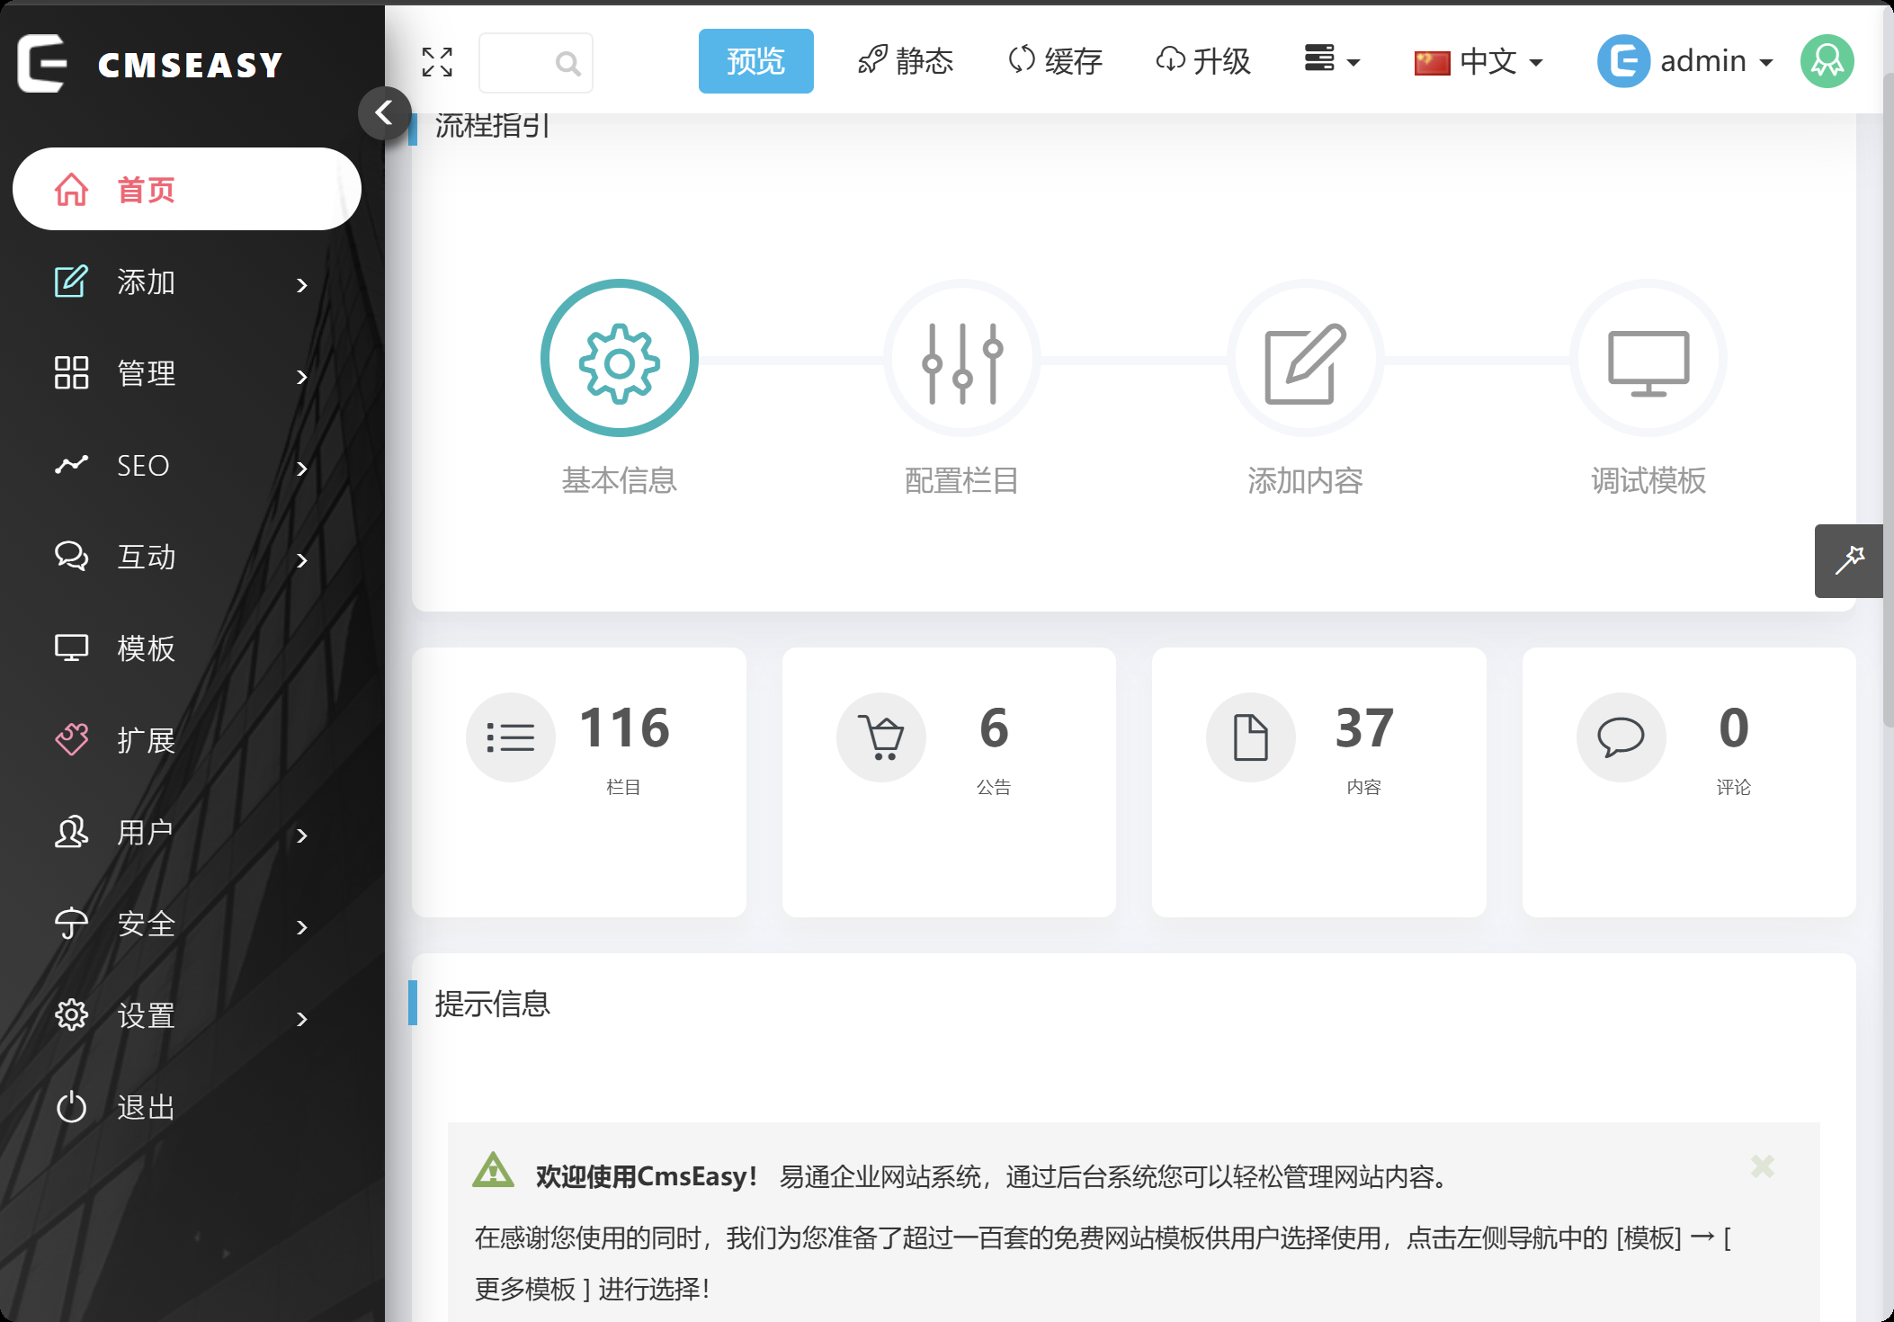1894x1322 pixels.
Task: Open the server stack dropdown menu
Action: pyautogui.click(x=1331, y=59)
